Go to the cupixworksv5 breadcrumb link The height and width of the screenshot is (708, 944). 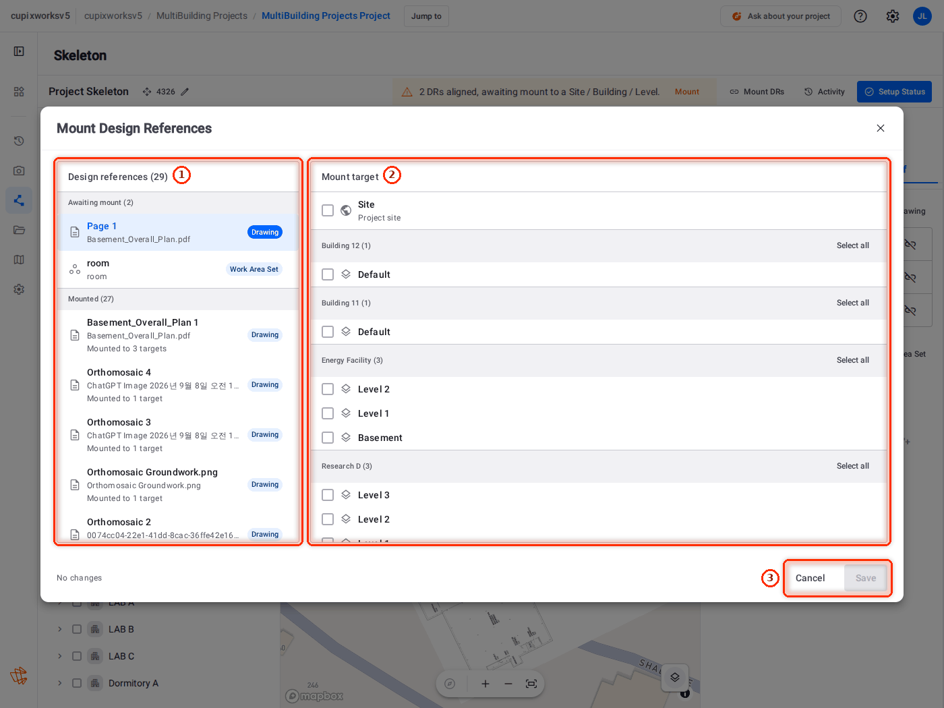[x=113, y=16]
